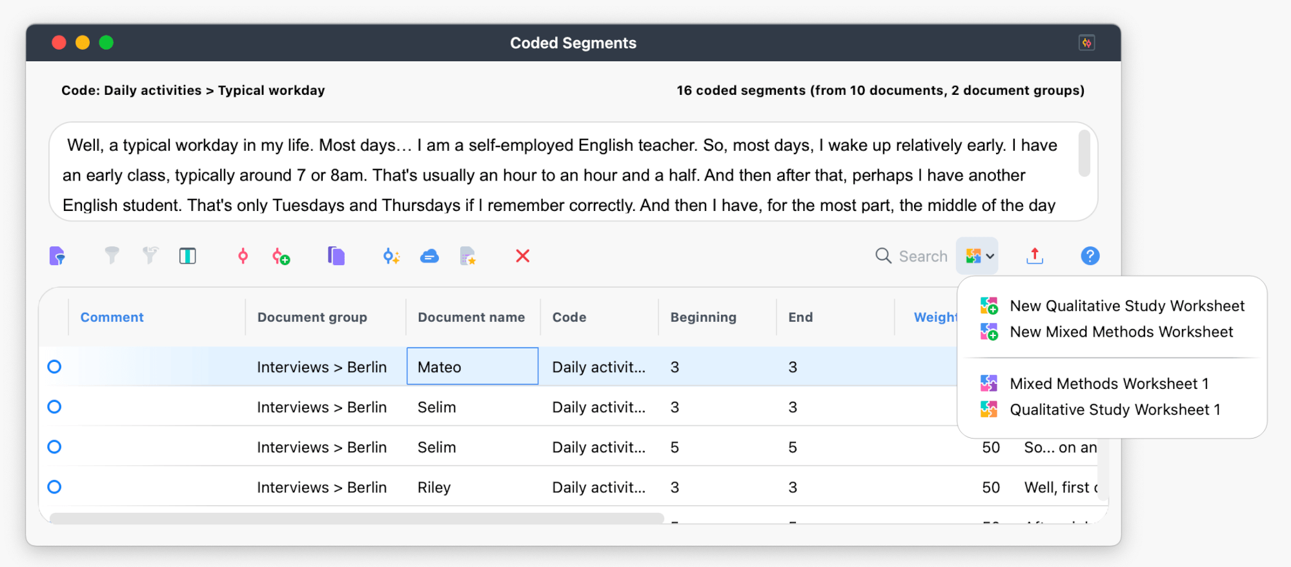The height and width of the screenshot is (567, 1291).
Task: Toggle circle on Selim row beginning at 5
Action: (x=55, y=447)
